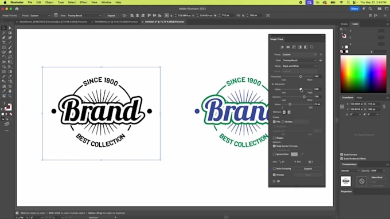Select the Pen tool

4,37
